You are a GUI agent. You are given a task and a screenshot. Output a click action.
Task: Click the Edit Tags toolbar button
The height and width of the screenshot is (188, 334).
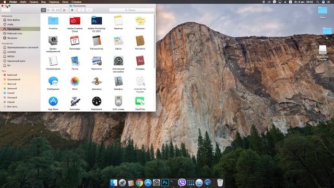[89, 10]
